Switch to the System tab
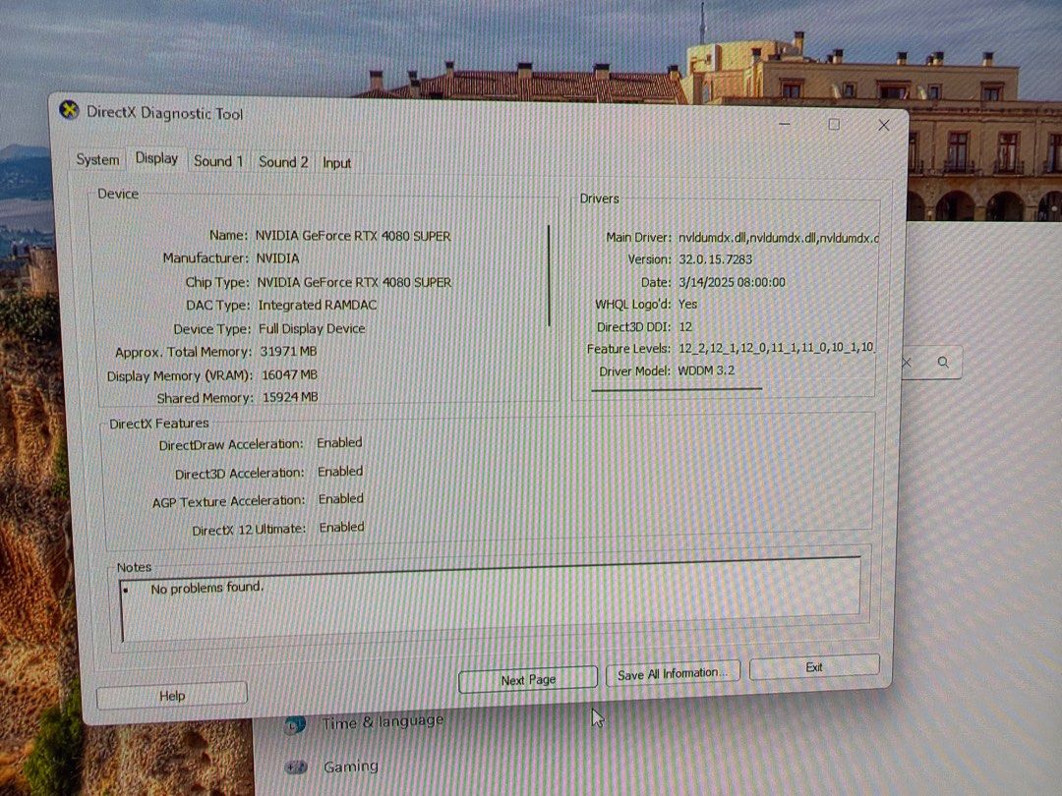Screen dimensions: 1062x796 pos(97,160)
